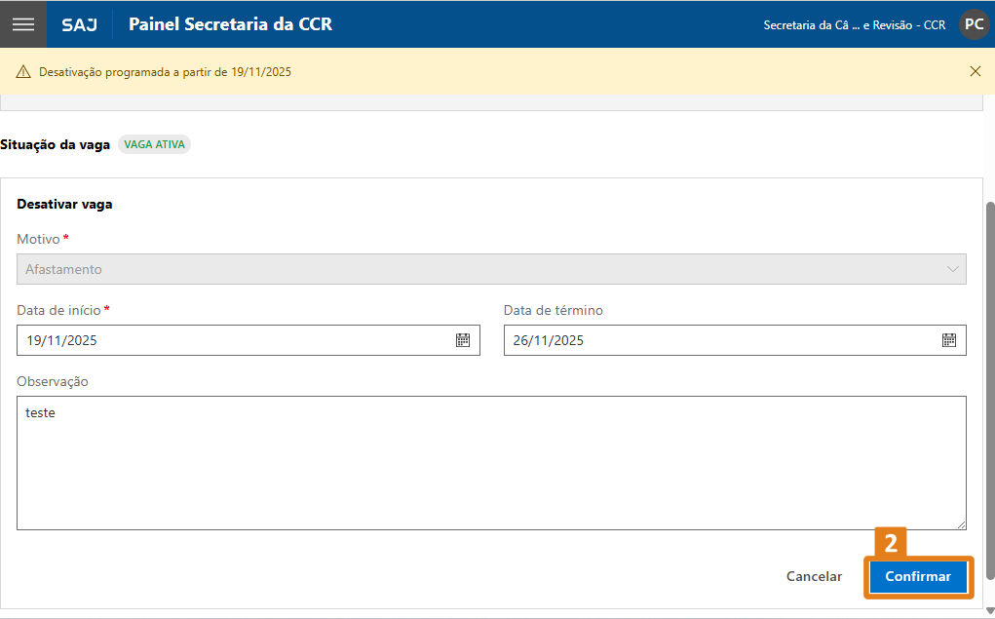Open the PC user avatar menu
Viewport: 995px width, 619px height.
click(974, 24)
